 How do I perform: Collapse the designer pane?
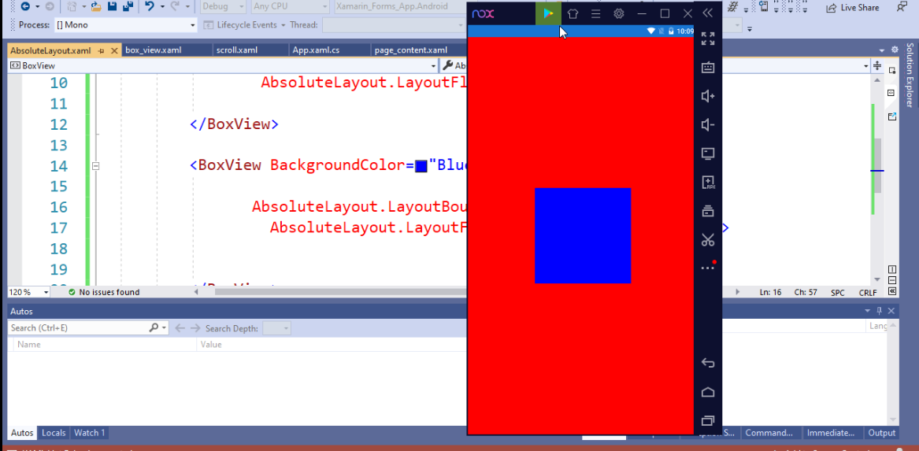click(892, 291)
